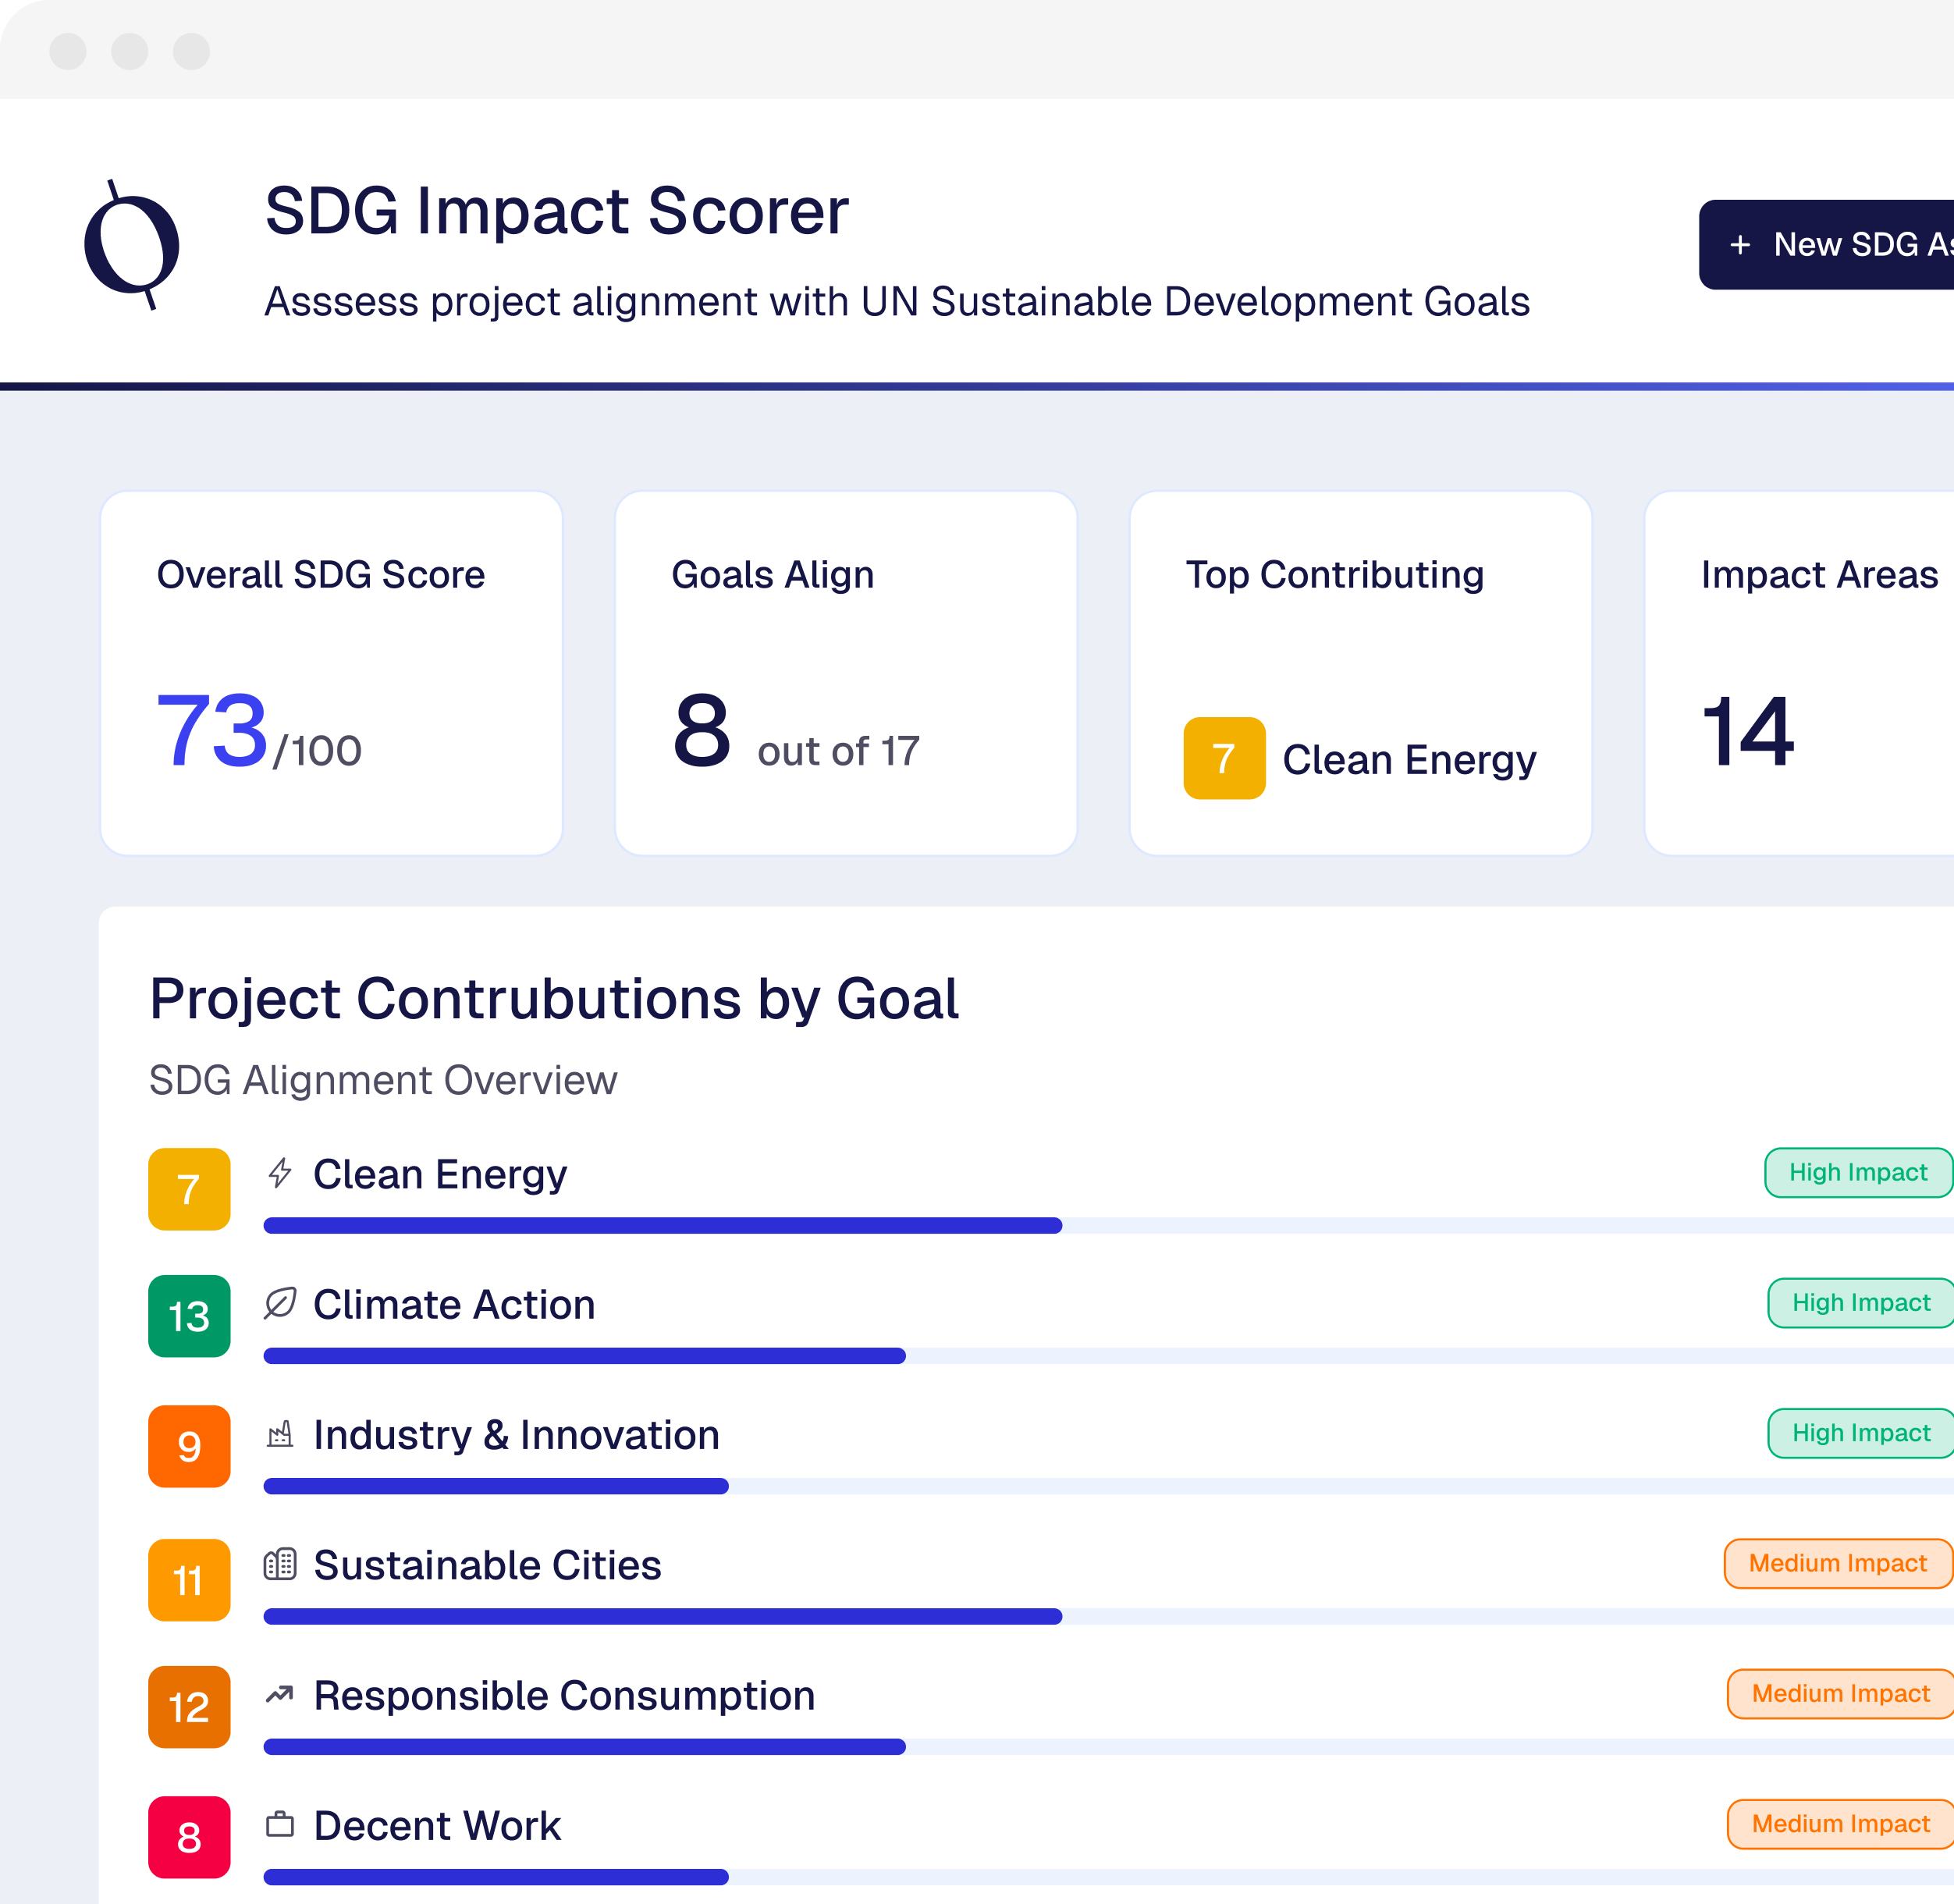The image size is (1954, 1904).
Task: Click the Goals Align summary card
Action: (846, 672)
